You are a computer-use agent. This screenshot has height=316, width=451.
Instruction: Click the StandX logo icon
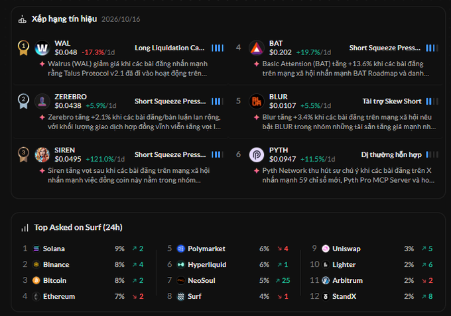(x=326, y=296)
